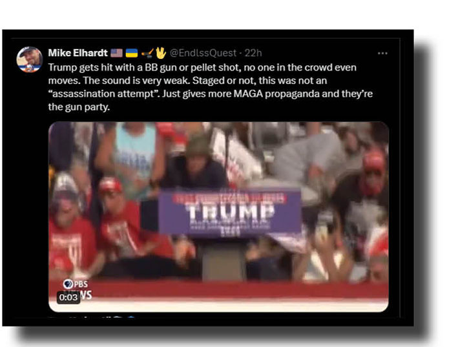
Task: Click the Vulcan salute hand emoji
Action: [161, 53]
